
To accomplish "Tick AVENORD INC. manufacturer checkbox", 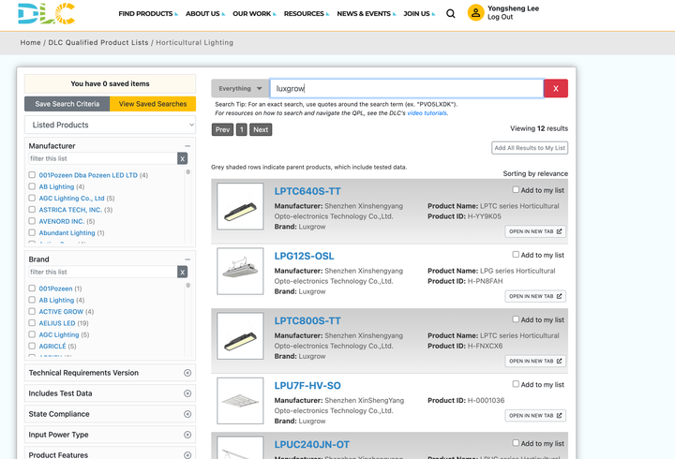I will coord(32,221).
